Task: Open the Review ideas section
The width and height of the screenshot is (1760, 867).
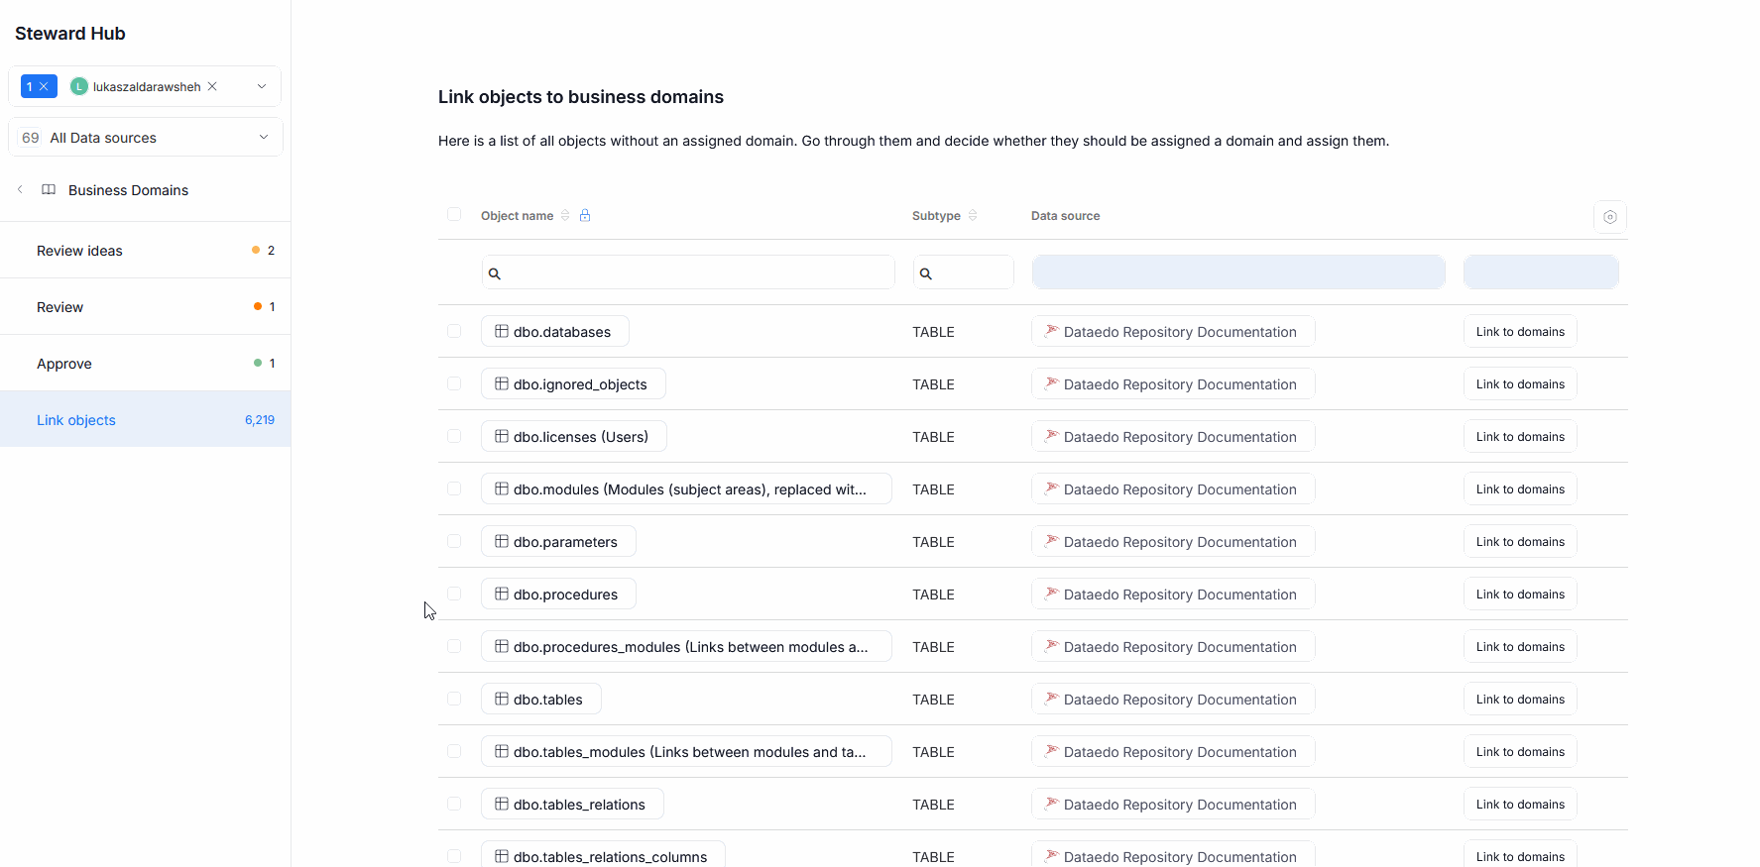Action: (146, 251)
